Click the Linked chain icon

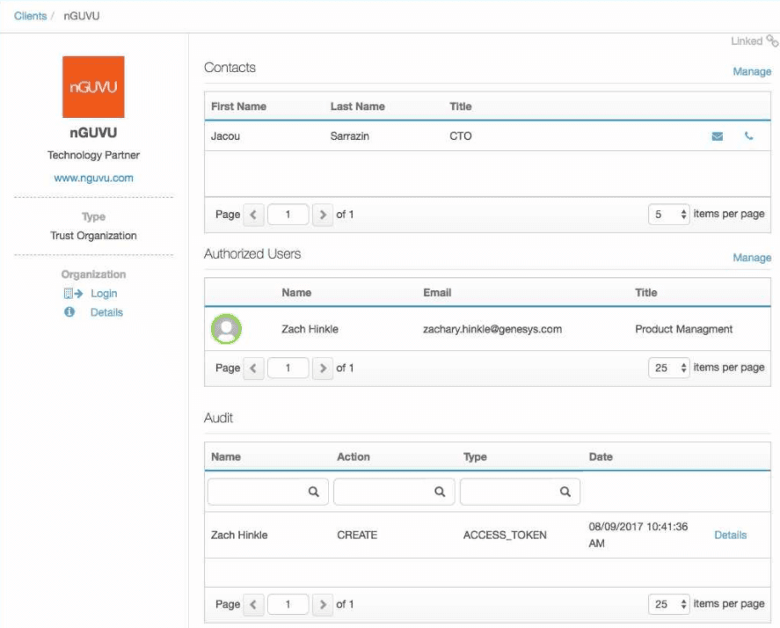[772, 40]
